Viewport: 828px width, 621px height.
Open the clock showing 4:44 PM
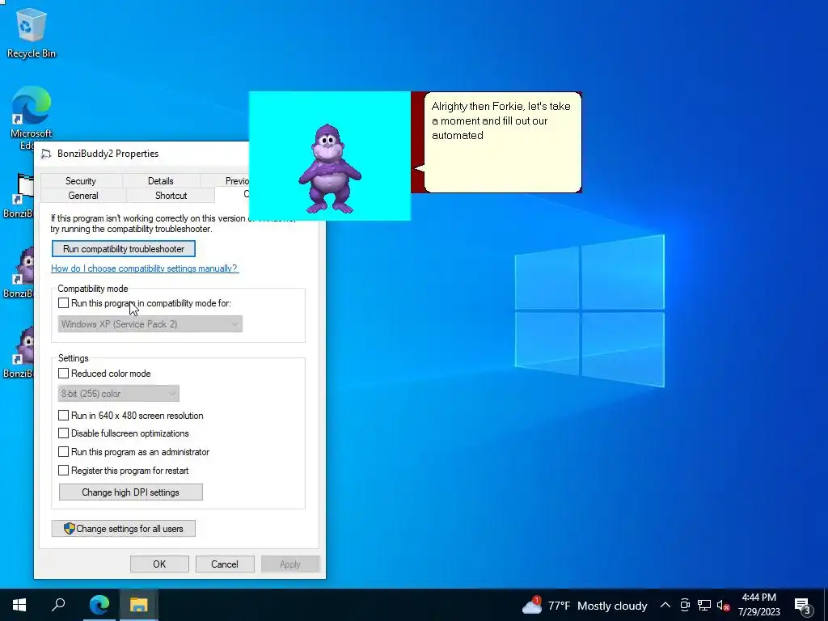point(758,605)
